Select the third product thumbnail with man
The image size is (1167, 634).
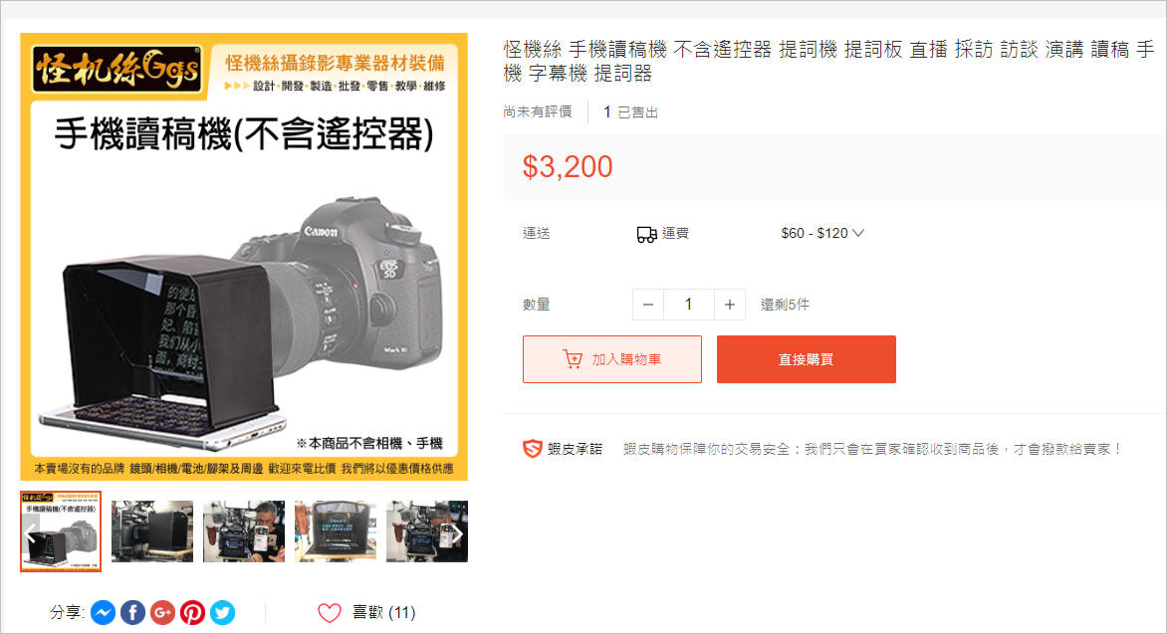tap(244, 531)
